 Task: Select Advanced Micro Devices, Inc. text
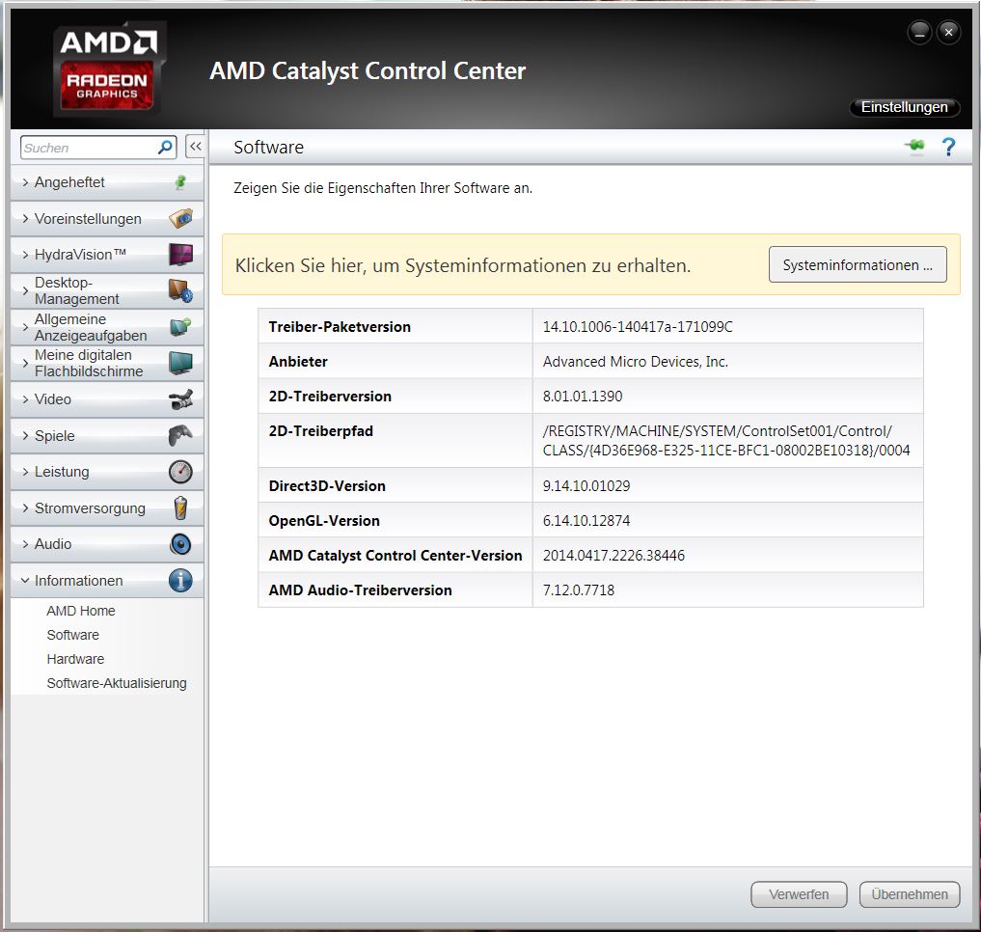point(635,361)
